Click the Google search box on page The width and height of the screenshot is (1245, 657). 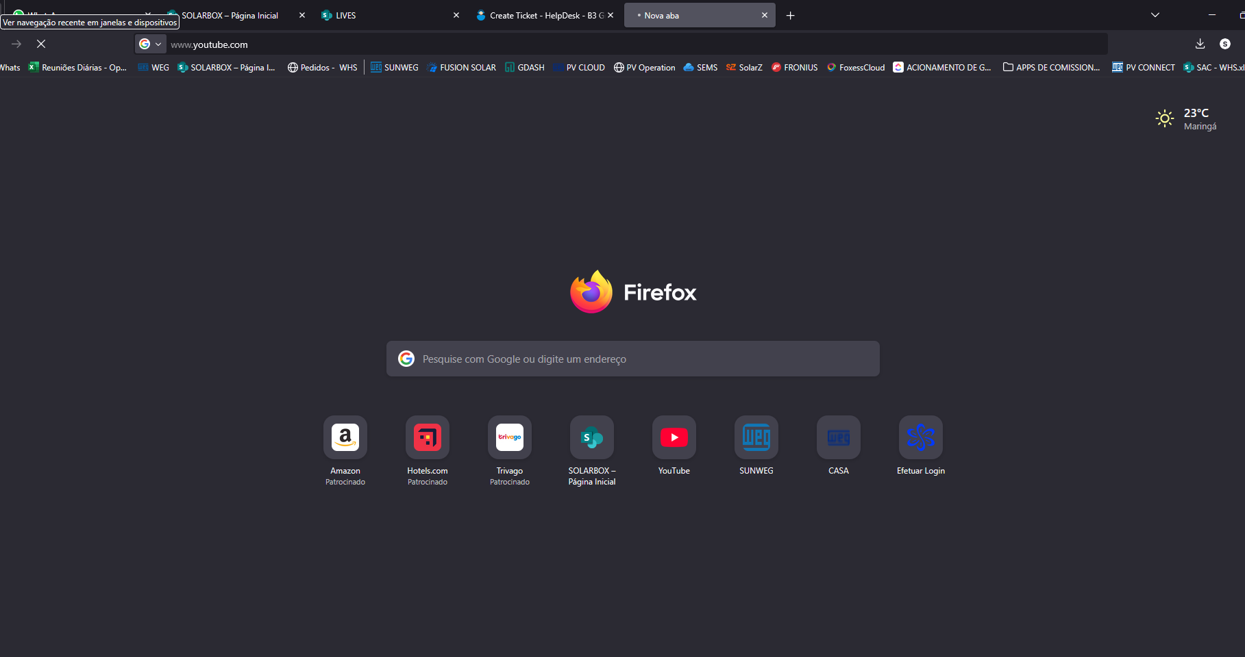pos(632,359)
